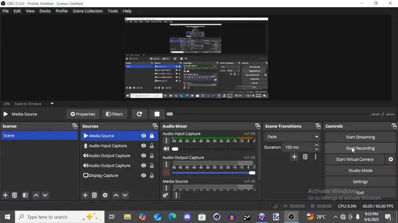
Task: Lock the second Audio Output Capture source
Action: 152,165
